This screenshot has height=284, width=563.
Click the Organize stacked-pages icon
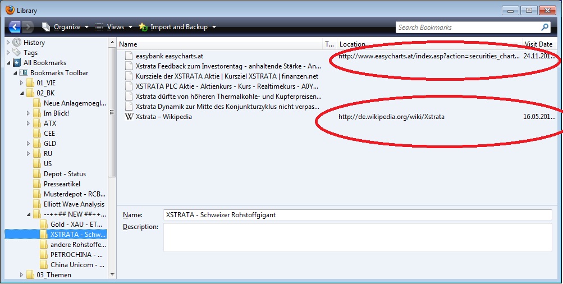click(46, 27)
